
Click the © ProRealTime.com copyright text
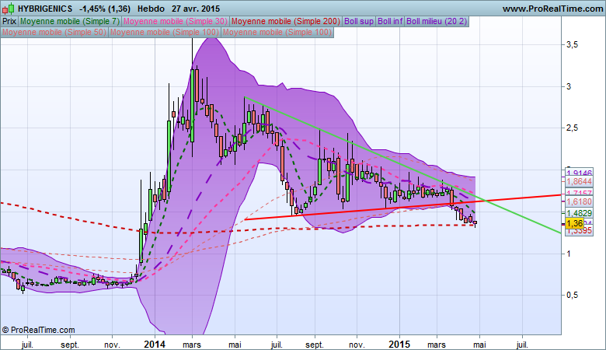(39, 330)
